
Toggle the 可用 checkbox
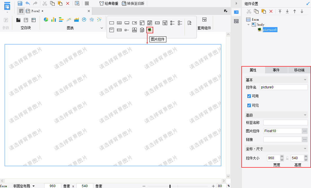tap(249, 96)
